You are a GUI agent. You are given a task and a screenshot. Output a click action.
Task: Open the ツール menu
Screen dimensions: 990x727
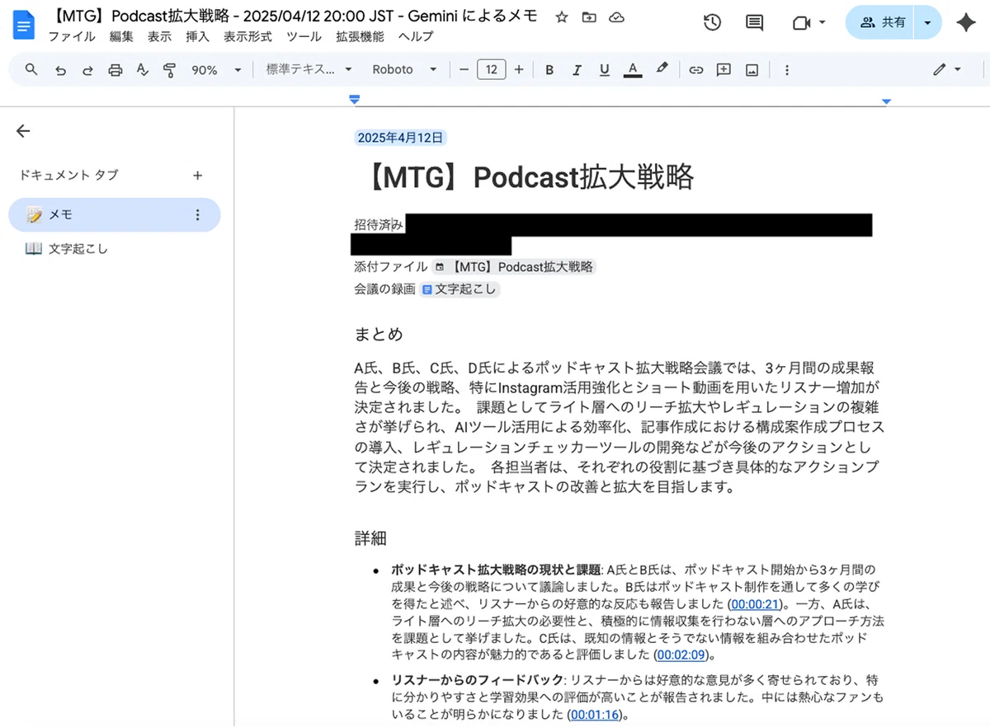point(304,37)
